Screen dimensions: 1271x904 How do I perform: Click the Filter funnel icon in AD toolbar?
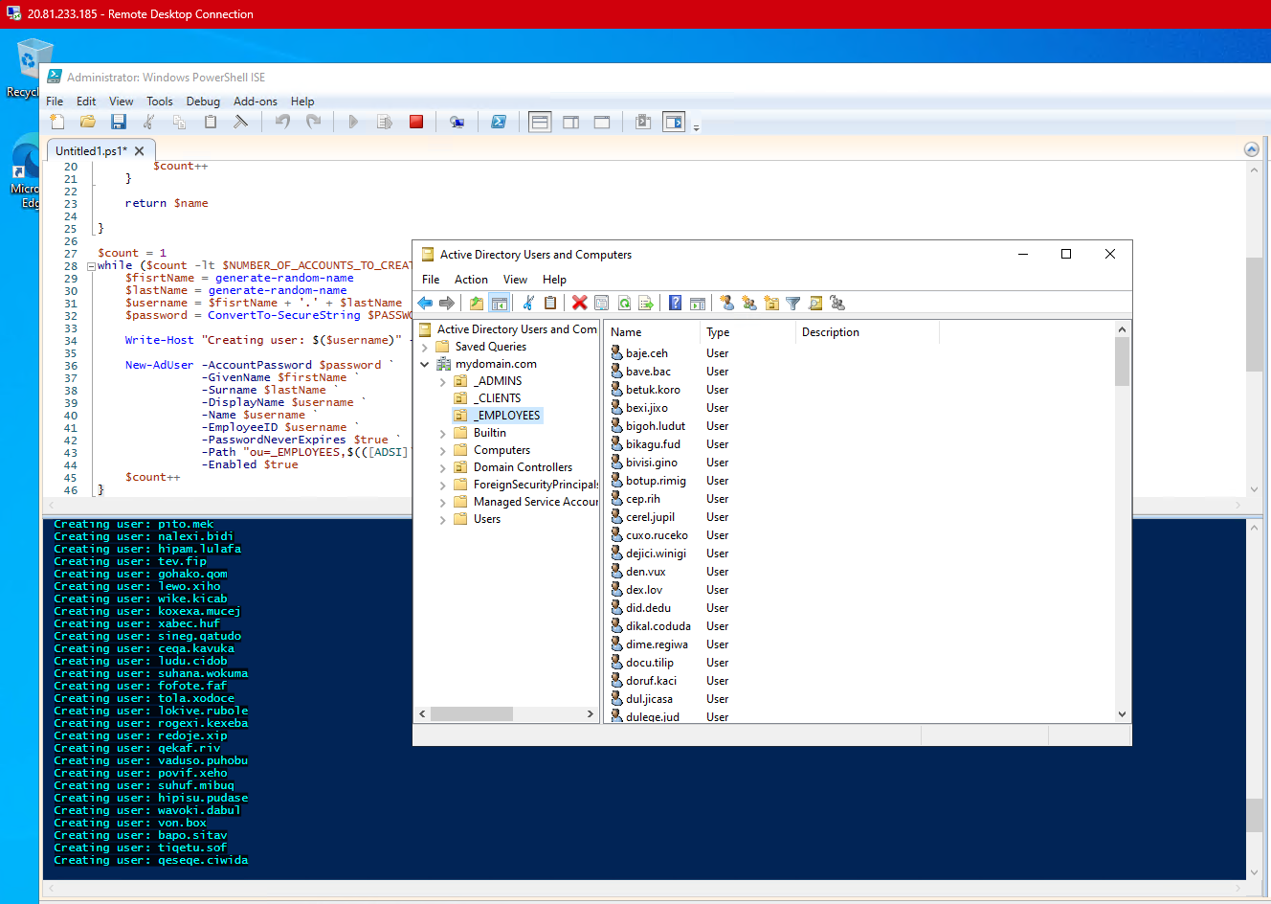pos(793,303)
